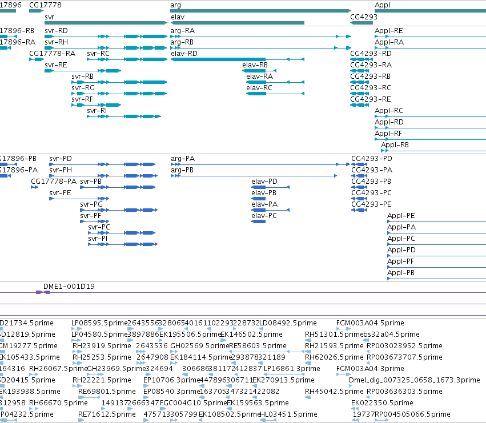Image resolution: width=486 pixels, height=423 pixels.
Task: Click the arg-PA protein label
Action: point(183,159)
